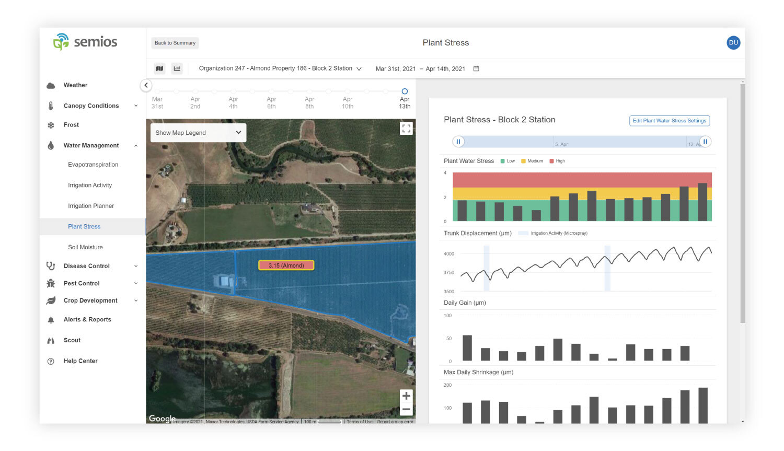Click the Back to Summary button
The image size is (784, 451).
click(175, 43)
